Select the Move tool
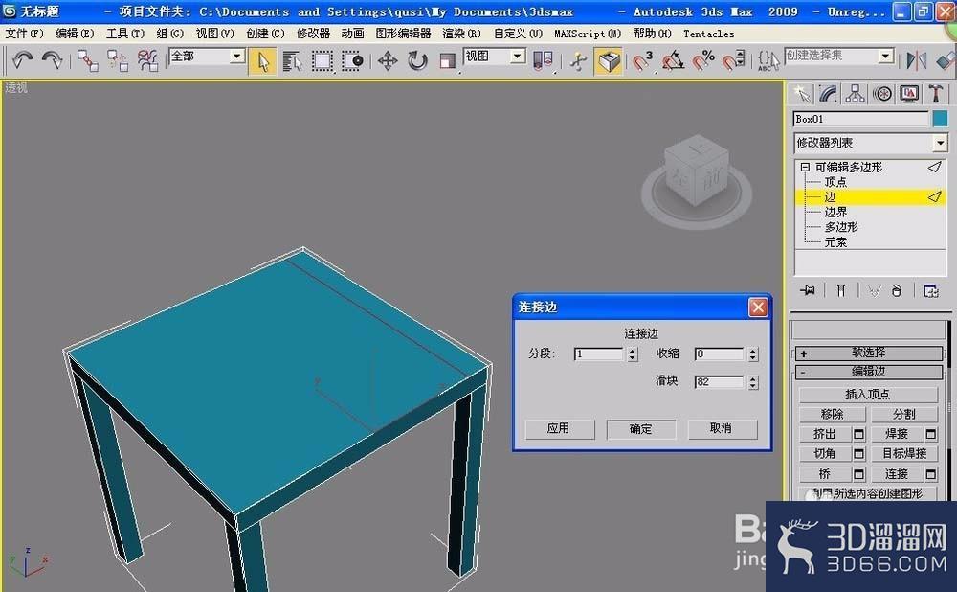This screenshot has width=957, height=592. tap(388, 61)
